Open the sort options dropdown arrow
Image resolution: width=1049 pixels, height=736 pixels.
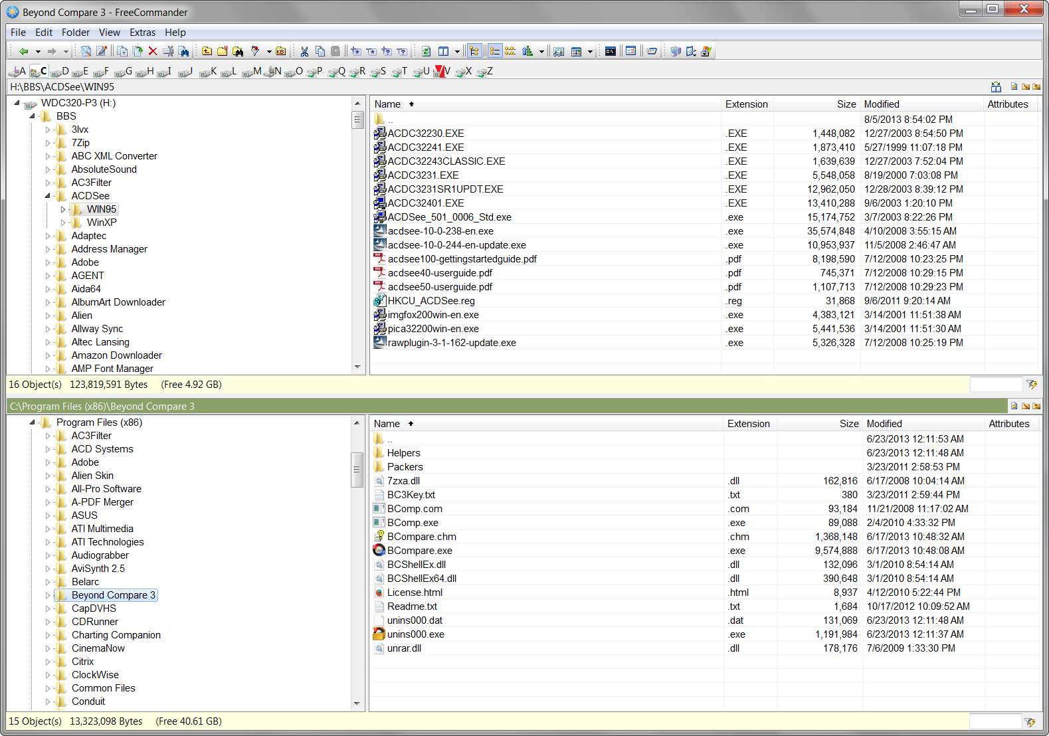(541, 51)
